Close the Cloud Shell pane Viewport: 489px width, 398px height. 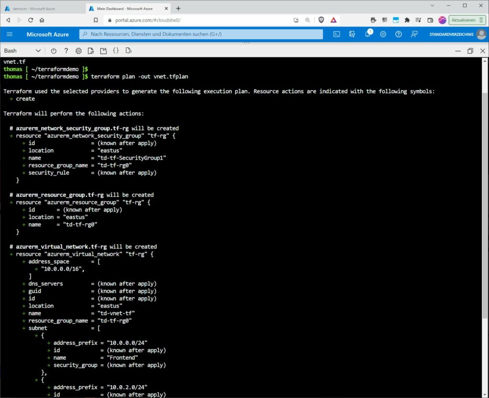point(483,51)
